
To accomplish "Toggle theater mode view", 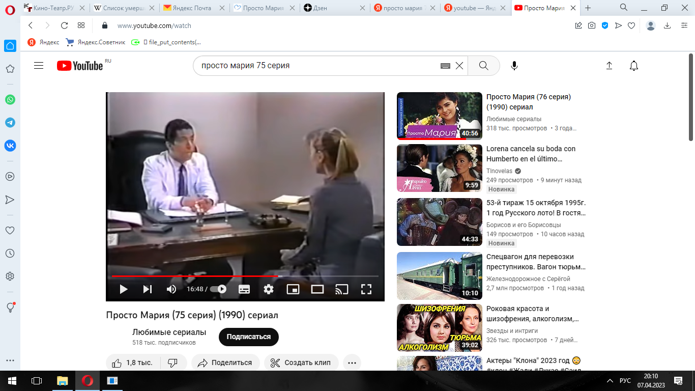I will [x=317, y=289].
